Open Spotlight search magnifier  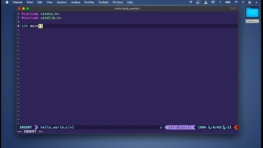(243, 2)
